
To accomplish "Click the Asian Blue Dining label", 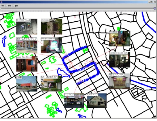I will click(x=24, y=57).
